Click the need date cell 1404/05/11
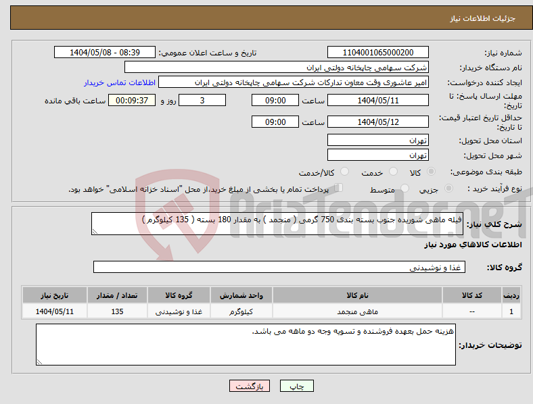The image size is (533, 404). pos(54,311)
